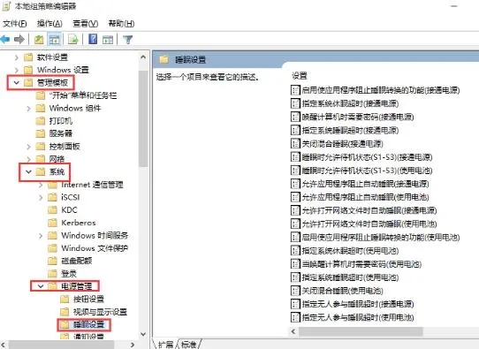The height and width of the screenshot is (349, 479).
Task: Toggle Show/Hide console tree icon
Action: (x=55, y=40)
